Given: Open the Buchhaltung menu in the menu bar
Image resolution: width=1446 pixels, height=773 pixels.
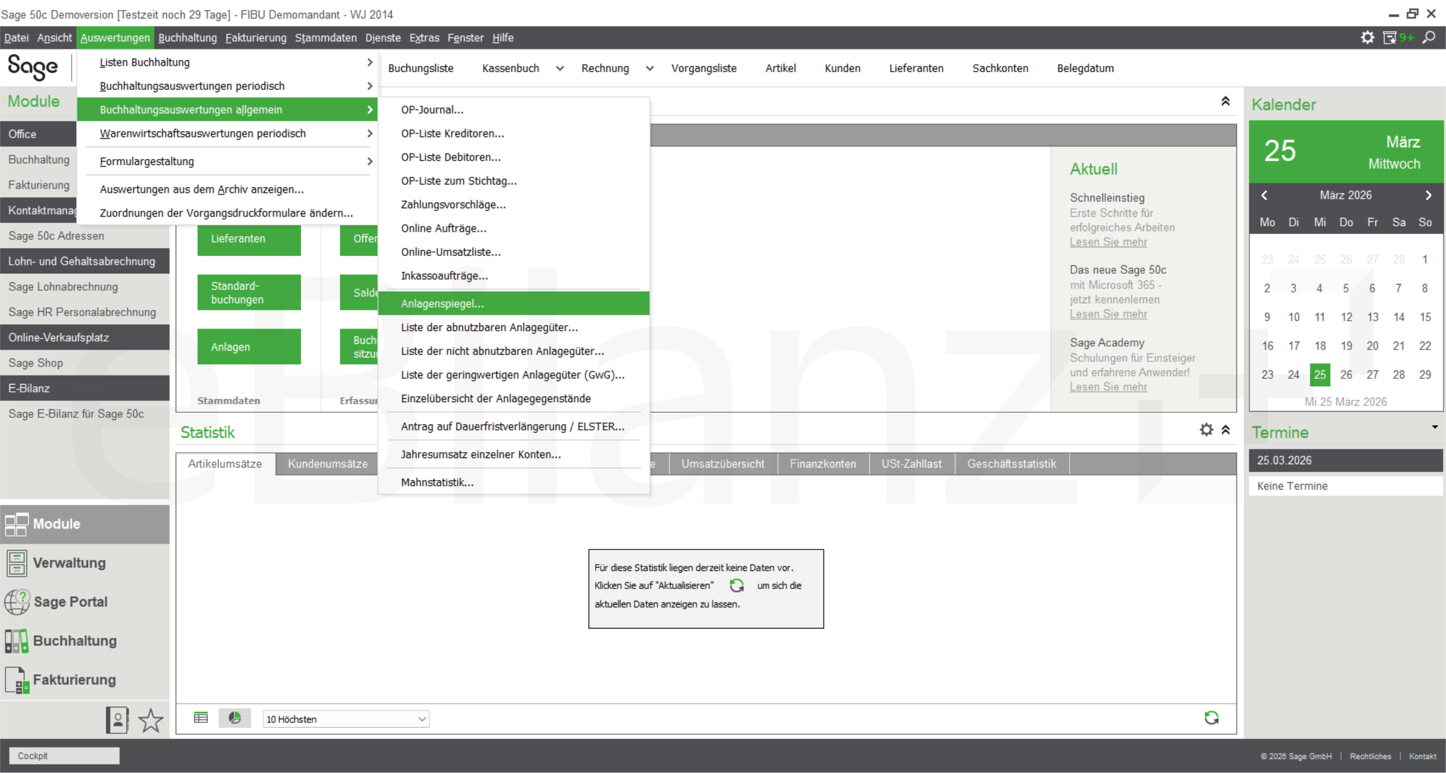Looking at the screenshot, I should [188, 38].
